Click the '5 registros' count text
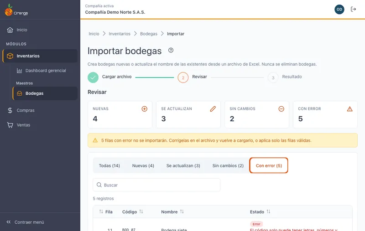The width and height of the screenshot is (365, 231). pyautogui.click(x=103, y=199)
